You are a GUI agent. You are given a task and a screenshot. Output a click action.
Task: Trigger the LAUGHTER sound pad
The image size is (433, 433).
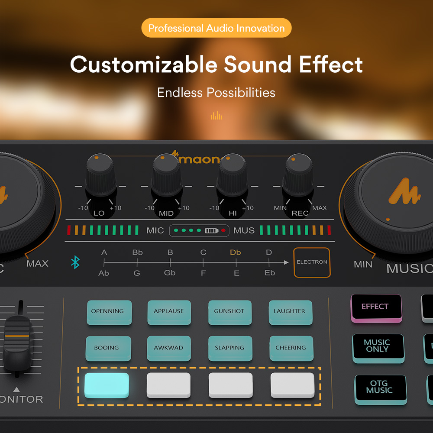291,312
